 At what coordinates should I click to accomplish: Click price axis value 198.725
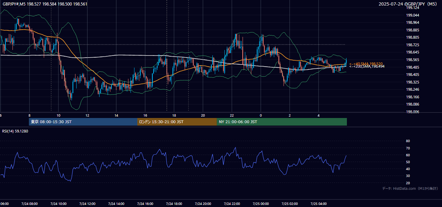(x=413, y=45)
